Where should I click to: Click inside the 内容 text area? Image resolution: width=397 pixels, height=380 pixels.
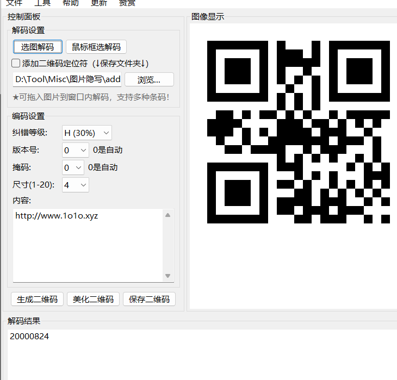tap(87, 245)
